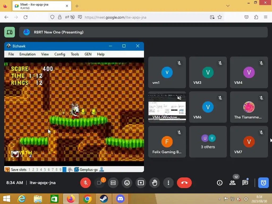This screenshot has width=272, height=204.
Task: Select the Meet - itw-apqx-jna tab
Action: point(42,6)
